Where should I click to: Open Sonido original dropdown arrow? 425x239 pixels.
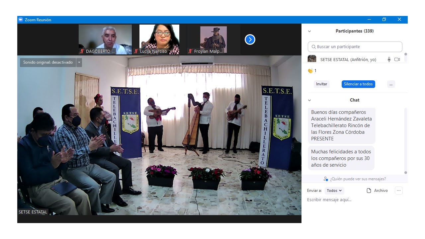(79, 62)
